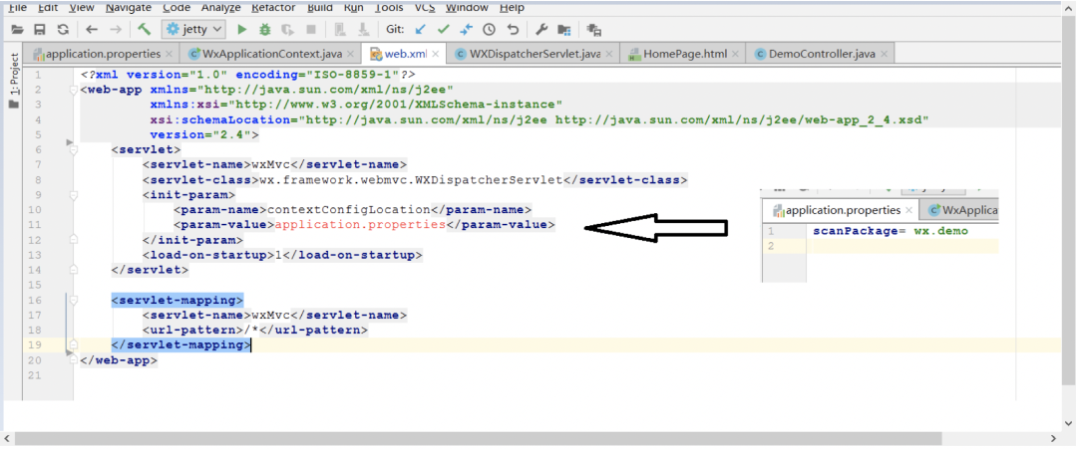This screenshot has width=1077, height=449.
Task: Open the Window menu
Action: (467, 8)
